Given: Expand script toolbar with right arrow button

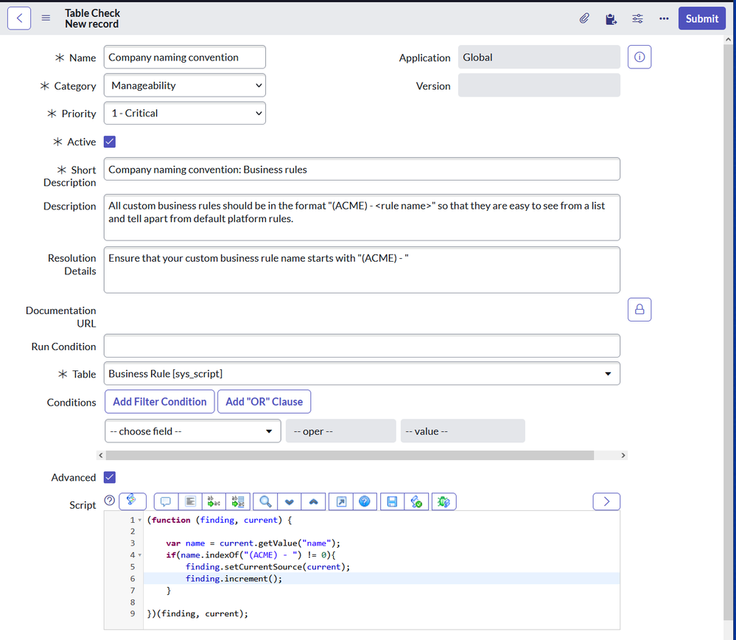Looking at the screenshot, I should [x=606, y=501].
